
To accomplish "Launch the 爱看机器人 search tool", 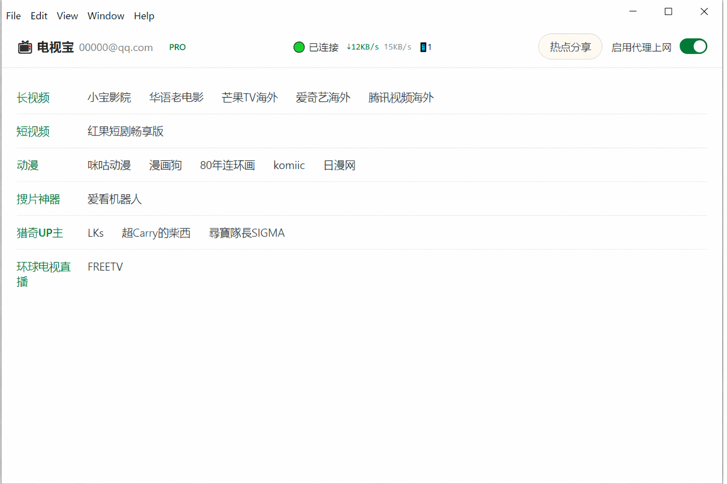I will (x=115, y=199).
